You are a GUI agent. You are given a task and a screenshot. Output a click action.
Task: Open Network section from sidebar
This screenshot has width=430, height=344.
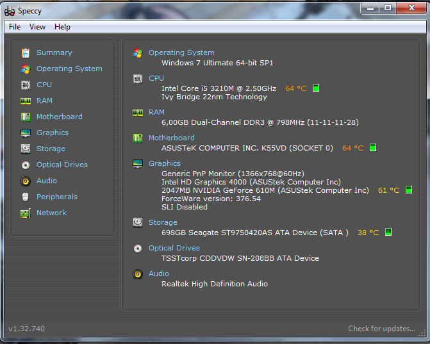coord(51,213)
